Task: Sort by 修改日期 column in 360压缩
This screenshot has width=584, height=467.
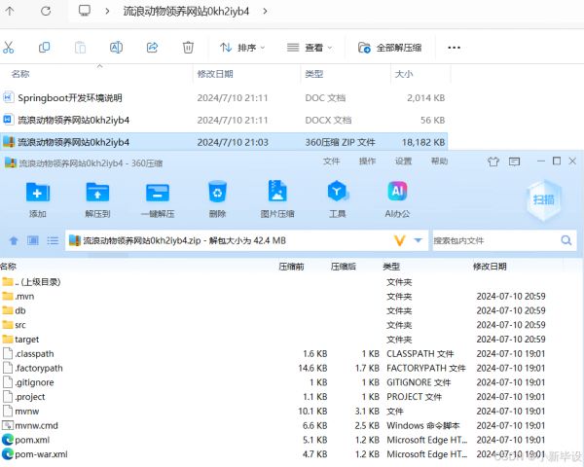Action: 490,267
